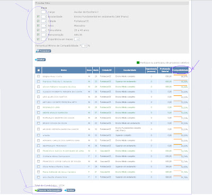This screenshot has width=212, height=195.
Task: Collapse the Ocultar Filtro section
Action: coord(42,3)
